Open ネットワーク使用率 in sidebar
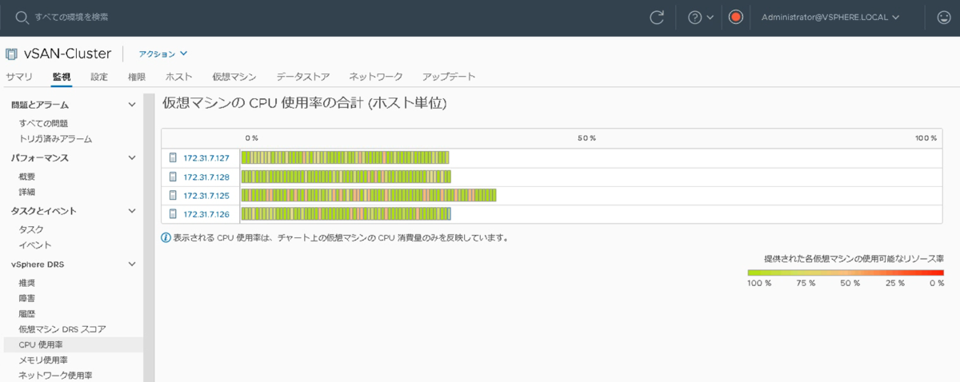 pos(54,375)
